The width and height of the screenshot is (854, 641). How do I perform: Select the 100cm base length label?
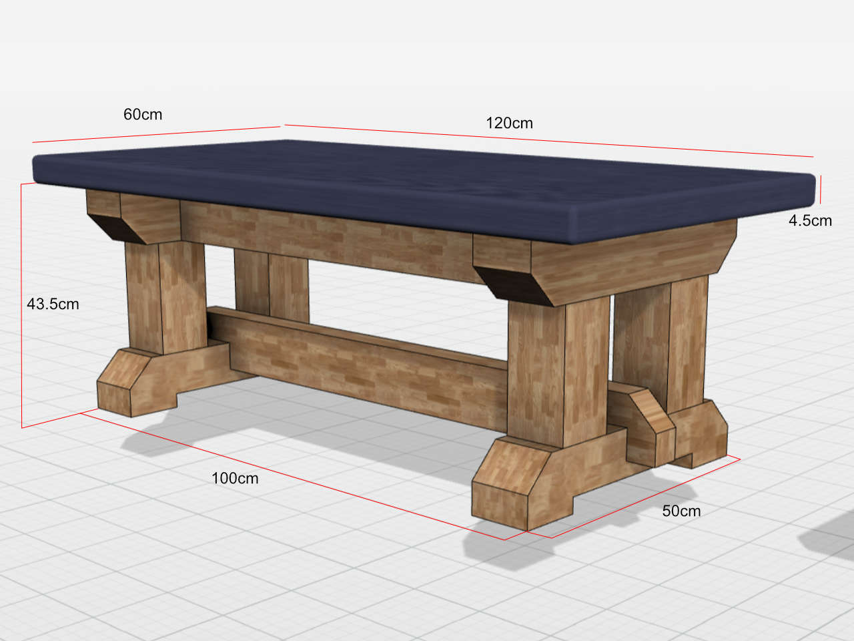point(235,478)
